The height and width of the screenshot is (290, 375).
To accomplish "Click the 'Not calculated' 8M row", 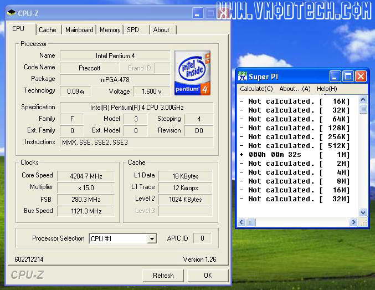I will 295,181.
